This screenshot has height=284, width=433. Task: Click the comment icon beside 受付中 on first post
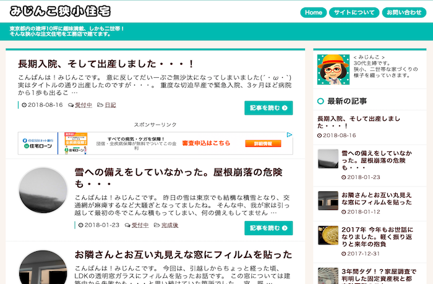coord(71,105)
